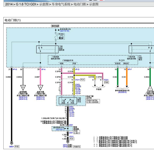Open the P.60 page reference box
154x153 pixels.
(x=106, y=83)
